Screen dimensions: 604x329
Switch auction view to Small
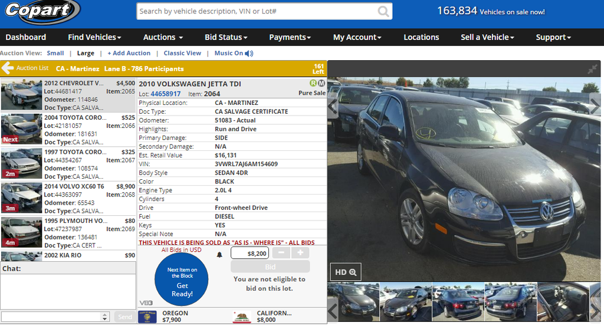pos(55,53)
